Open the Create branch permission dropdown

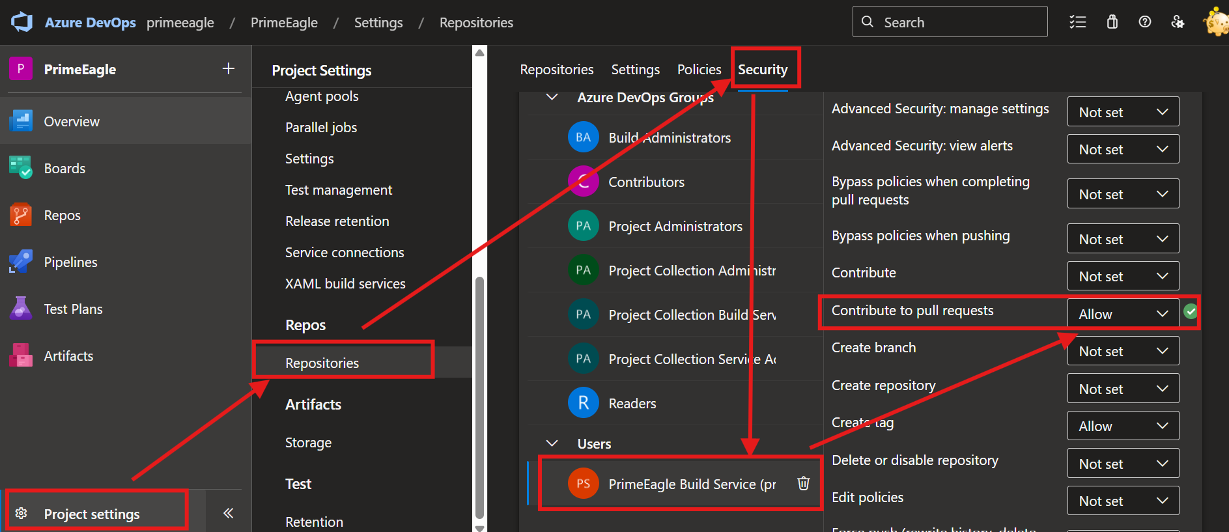pyautogui.click(x=1123, y=351)
